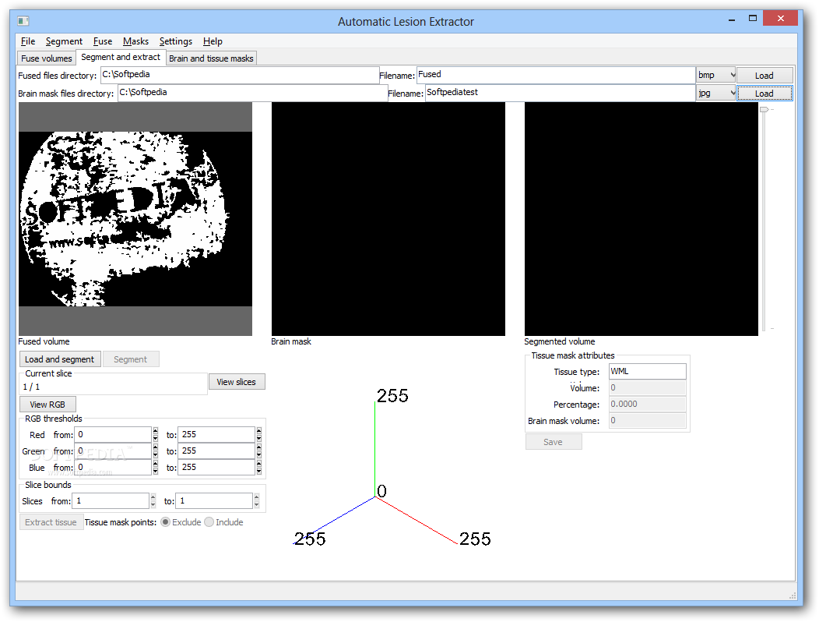Click the Softpediatest filename field
This screenshot has height=622, width=819.
560,93
